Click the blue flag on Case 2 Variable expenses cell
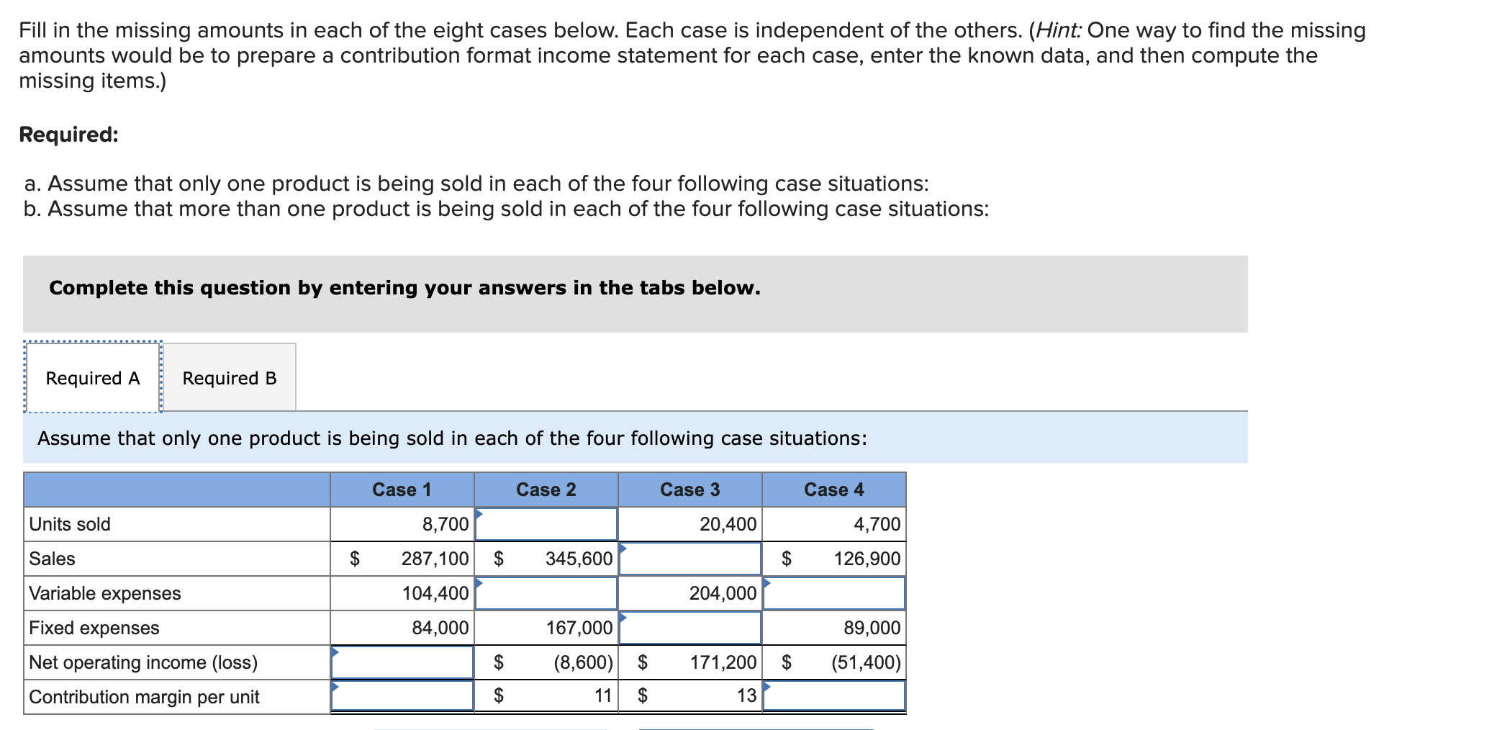 478,583
